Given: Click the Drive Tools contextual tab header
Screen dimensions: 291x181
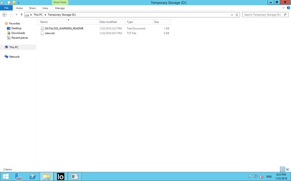Looking at the screenshot, I should click(x=60, y=2).
